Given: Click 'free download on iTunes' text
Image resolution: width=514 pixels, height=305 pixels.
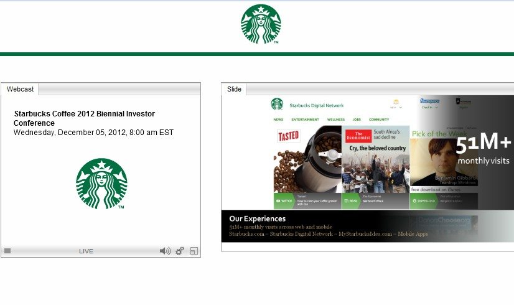Looking at the screenshot, I should point(436,190).
